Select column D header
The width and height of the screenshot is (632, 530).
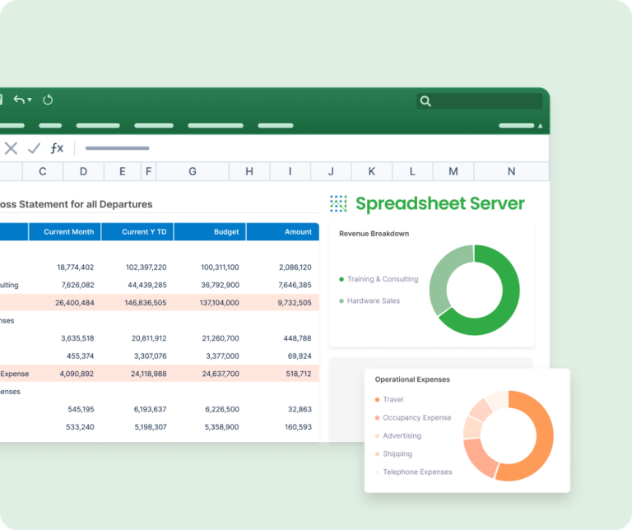[x=83, y=171]
